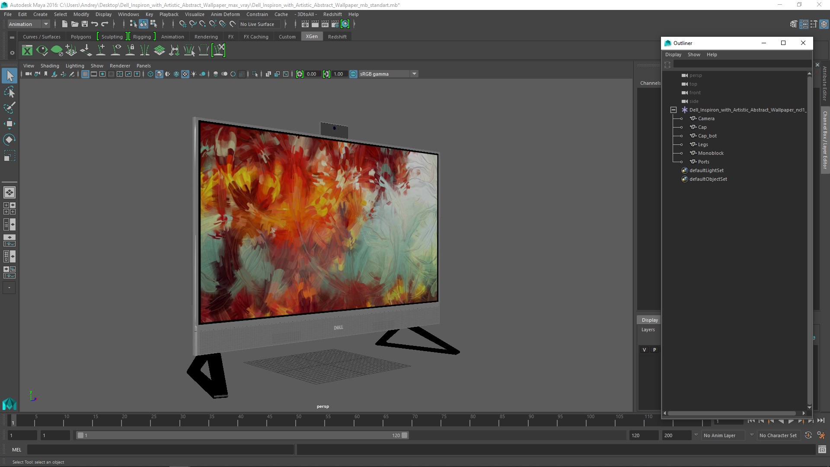
Task: Click the range slider left handle
Action: (x=80, y=435)
